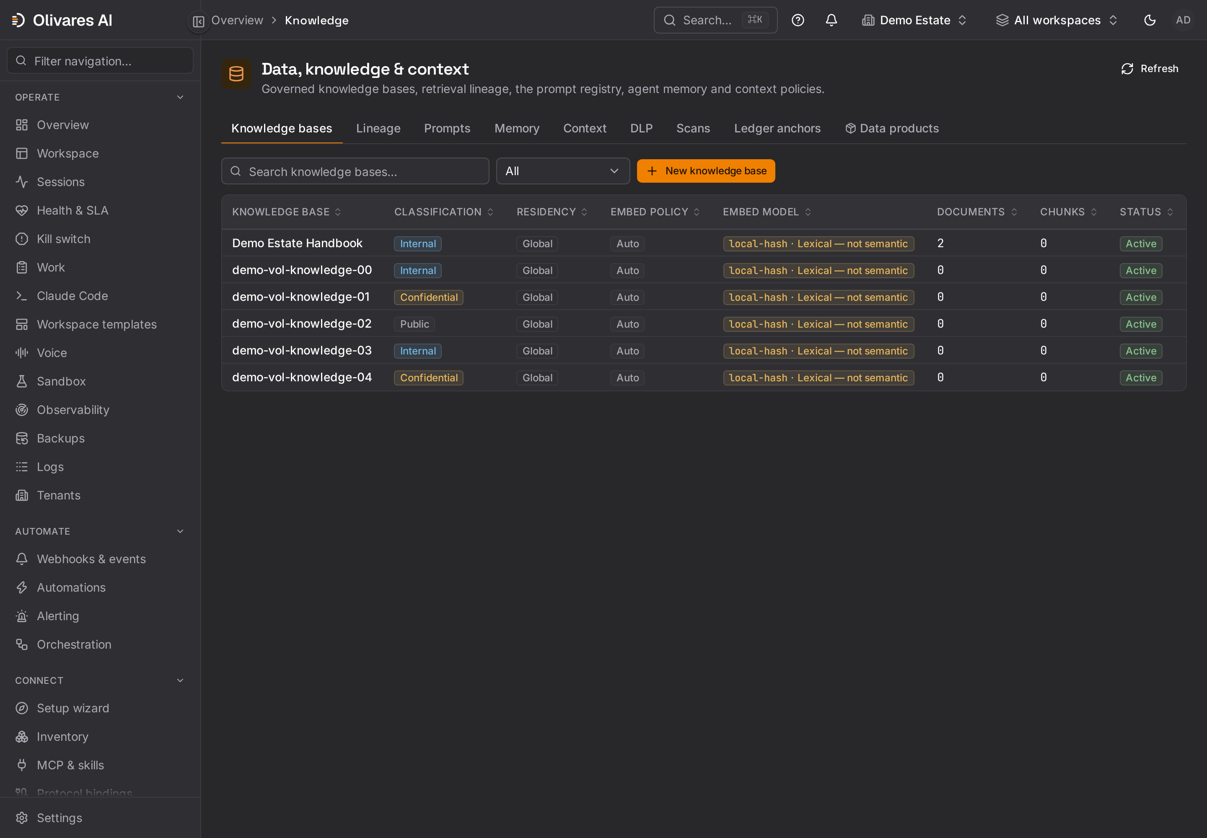Click the Work clipboard icon
The width and height of the screenshot is (1207, 838).
coord(21,267)
